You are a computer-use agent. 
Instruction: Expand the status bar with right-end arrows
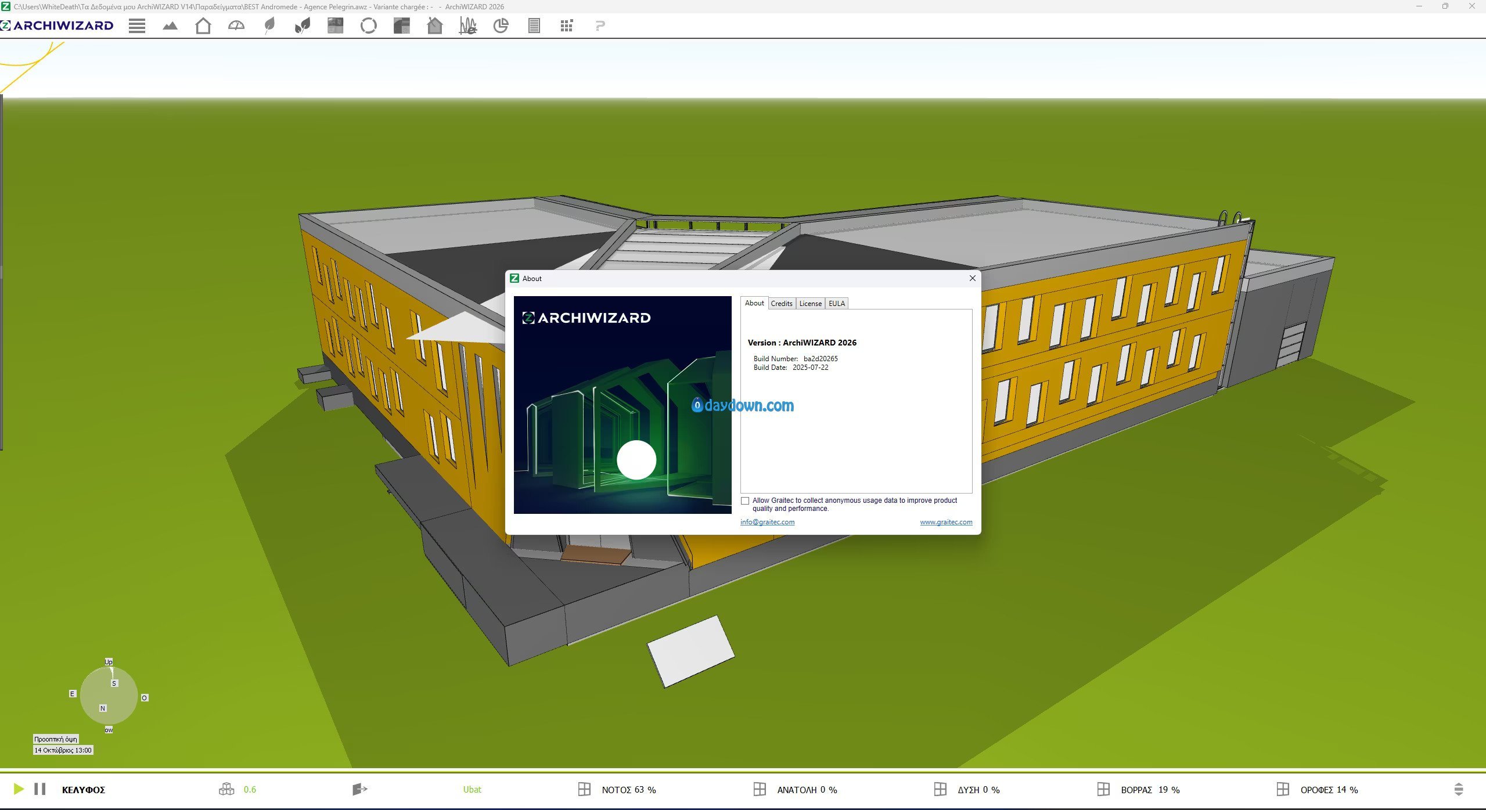click(x=1458, y=789)
